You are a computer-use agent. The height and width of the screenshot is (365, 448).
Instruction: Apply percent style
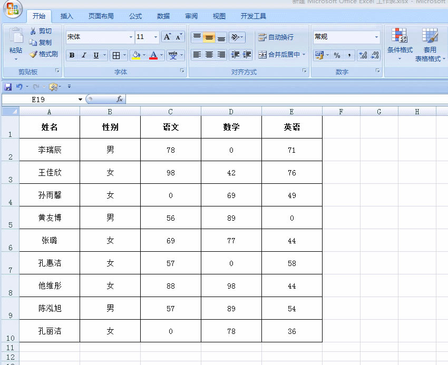pos(337,55)
